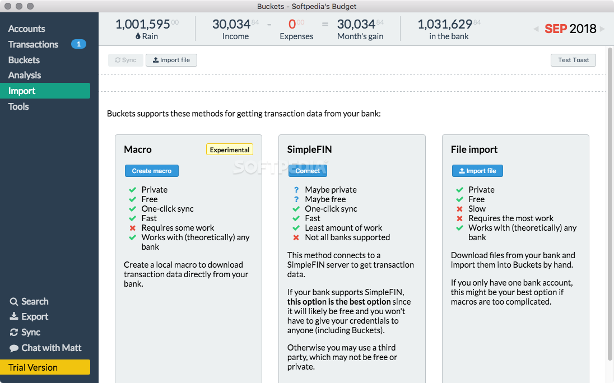The height and width of the screenshot is (383, 614).
Task: Click the Search label in sidebar
Action: pos(35,302)
